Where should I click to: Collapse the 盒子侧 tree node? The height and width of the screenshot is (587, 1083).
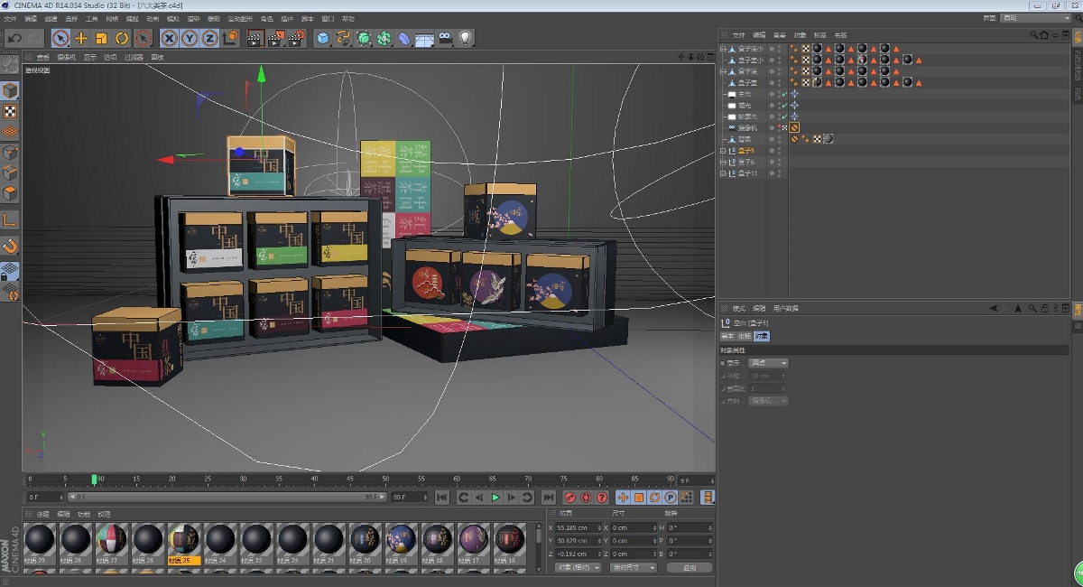click(x=723, y=71)
